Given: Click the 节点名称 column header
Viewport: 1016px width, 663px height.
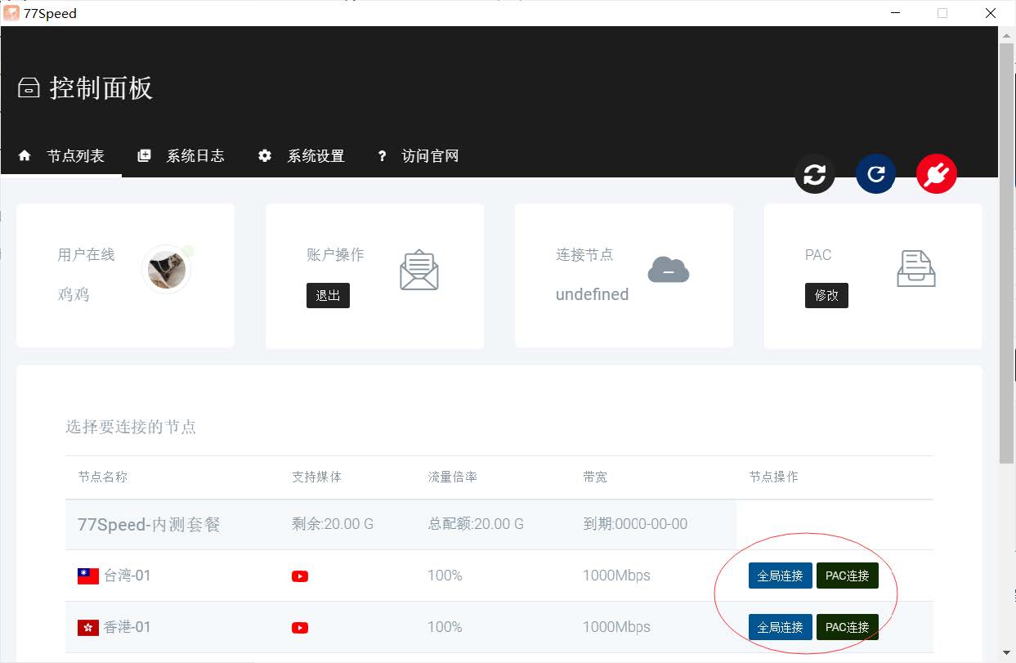Looking at the screenshot, I should click(103, 477).
